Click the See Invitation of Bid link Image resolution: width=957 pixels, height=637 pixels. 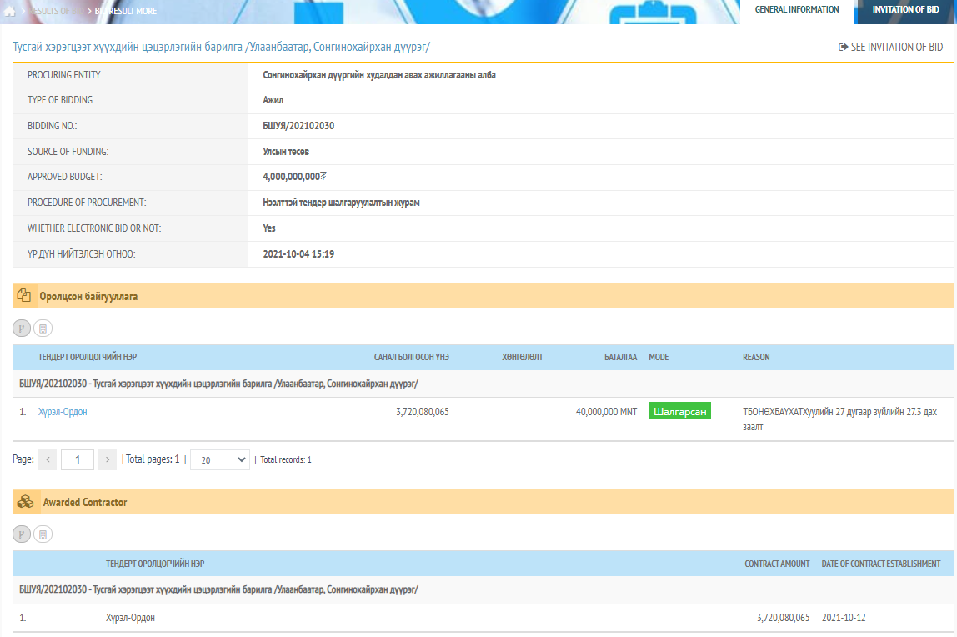(890, 48)
